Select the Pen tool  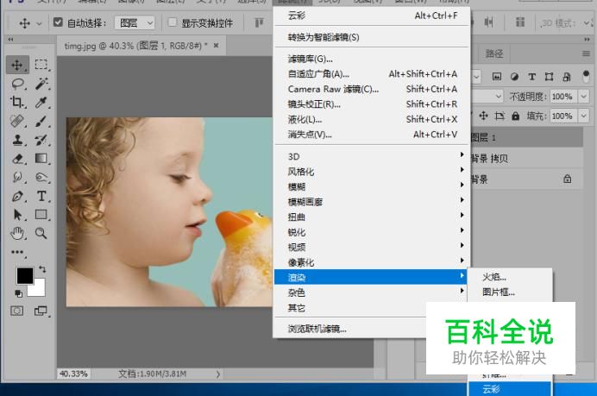pos(17,196)
